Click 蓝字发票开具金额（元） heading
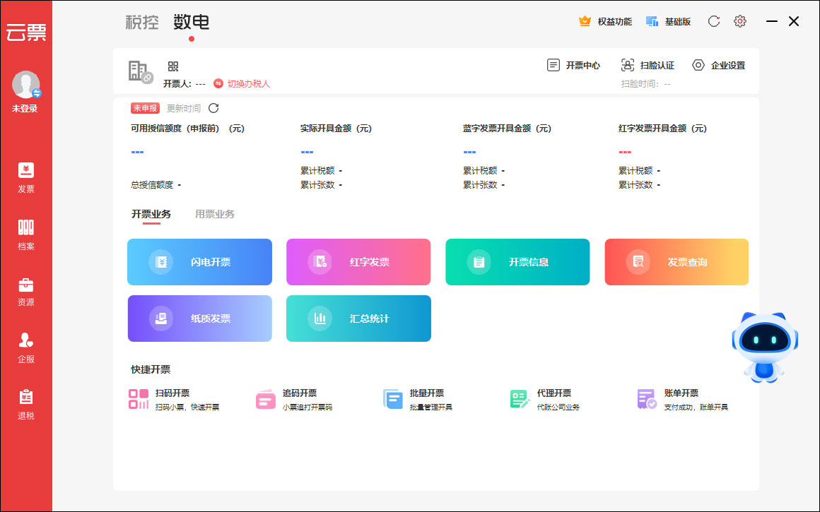 pos(508,129)
